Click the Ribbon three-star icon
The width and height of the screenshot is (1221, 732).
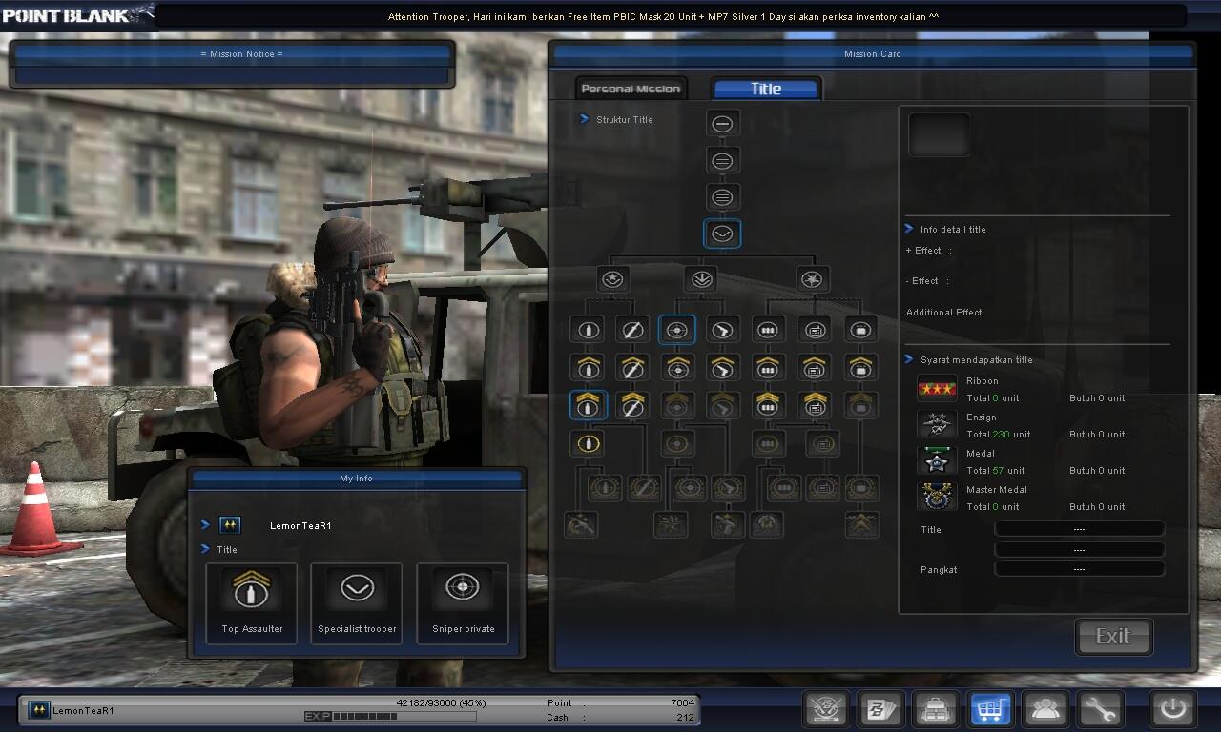(x=937, y=389)
